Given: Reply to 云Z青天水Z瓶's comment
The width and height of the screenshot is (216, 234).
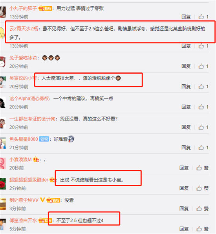Looking at the screenshot, I should (x=186, y=46).
